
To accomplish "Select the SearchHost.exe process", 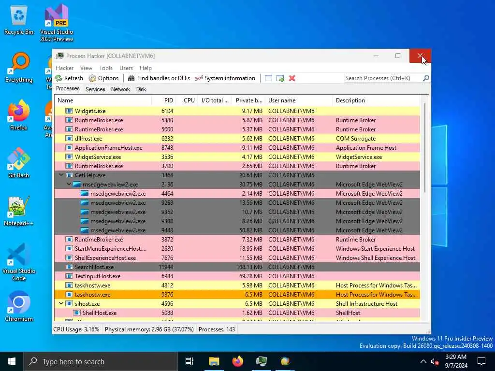I will pos(237,267).
